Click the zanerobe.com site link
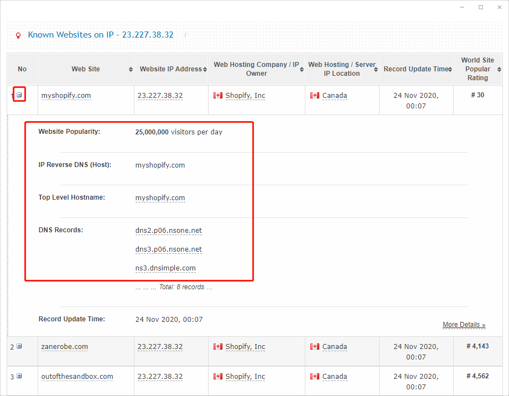 coord(64,347)
